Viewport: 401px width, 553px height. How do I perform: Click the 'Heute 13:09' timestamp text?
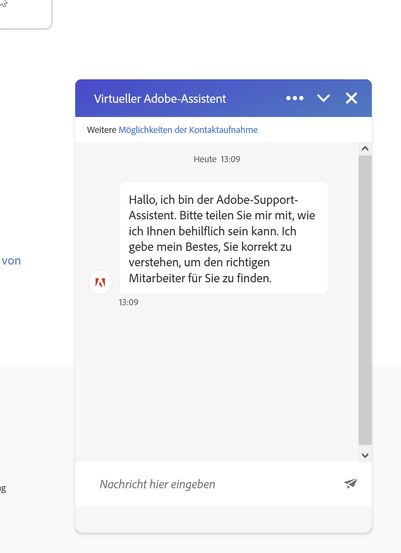217,159
